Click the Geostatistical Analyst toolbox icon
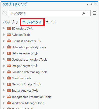This screenshot has height=109, width=99. (9, 59)
